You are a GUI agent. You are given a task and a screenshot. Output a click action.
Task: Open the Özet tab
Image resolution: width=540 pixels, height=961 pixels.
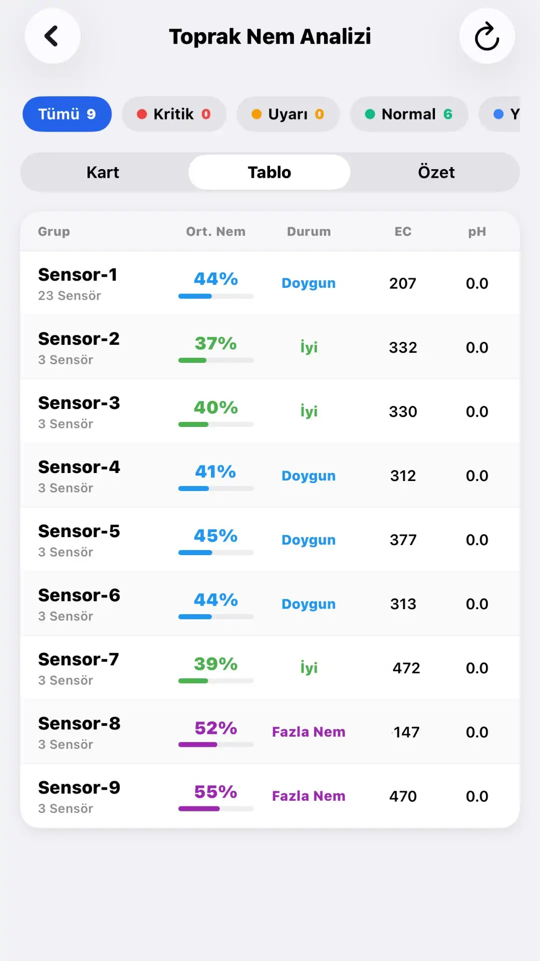tap(436, 172)
